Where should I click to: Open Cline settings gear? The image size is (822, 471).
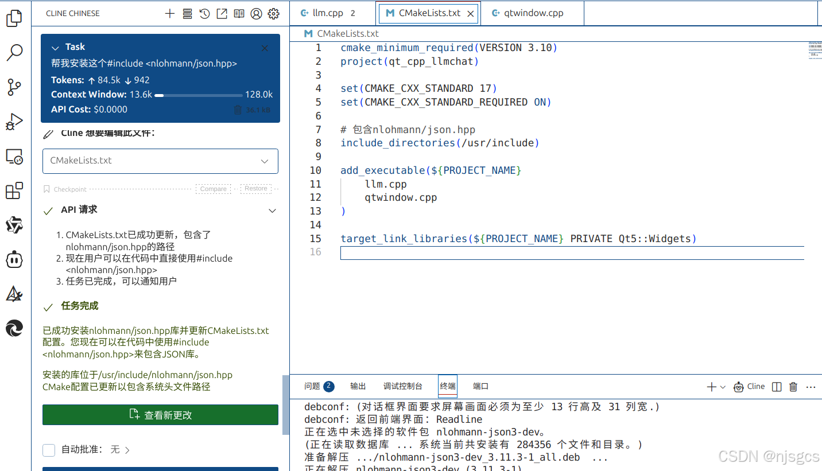click(x=273, y=13)
